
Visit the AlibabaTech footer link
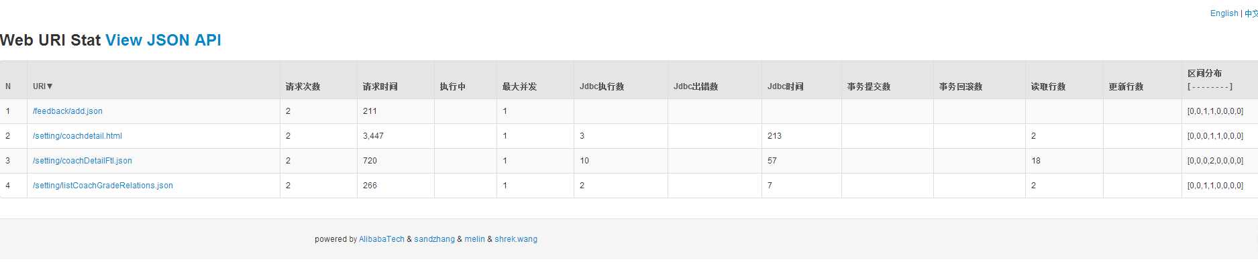click(382, 239)
